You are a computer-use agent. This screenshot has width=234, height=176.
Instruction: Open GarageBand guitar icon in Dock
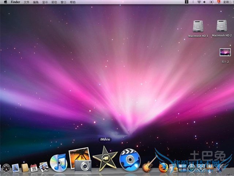(149, 165)
